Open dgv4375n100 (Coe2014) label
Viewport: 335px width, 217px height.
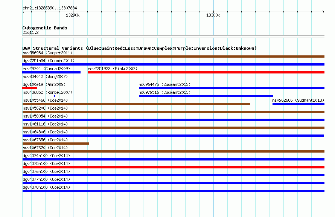(46, 164)
